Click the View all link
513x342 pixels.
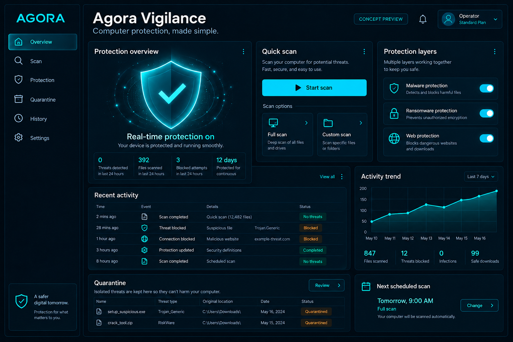point(327,177)
